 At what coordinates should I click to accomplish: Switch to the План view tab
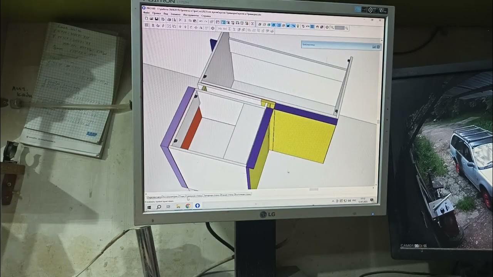click(182, 196)
